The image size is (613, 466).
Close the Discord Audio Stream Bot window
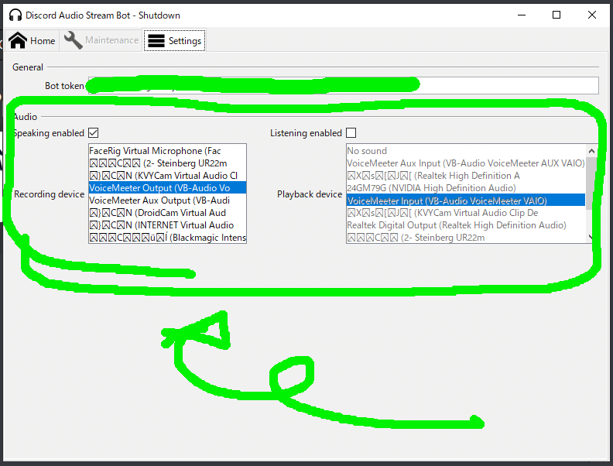[592, 15]
